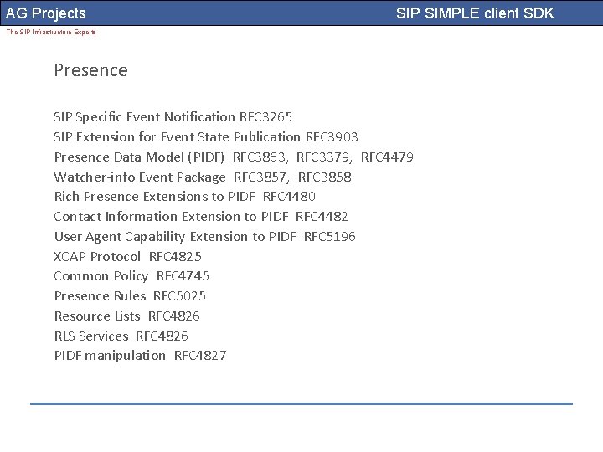Screen dimensions: 603x452
Task: Click The SIP Infrastructure Experts tagline
Action: (x=51, y=32)
